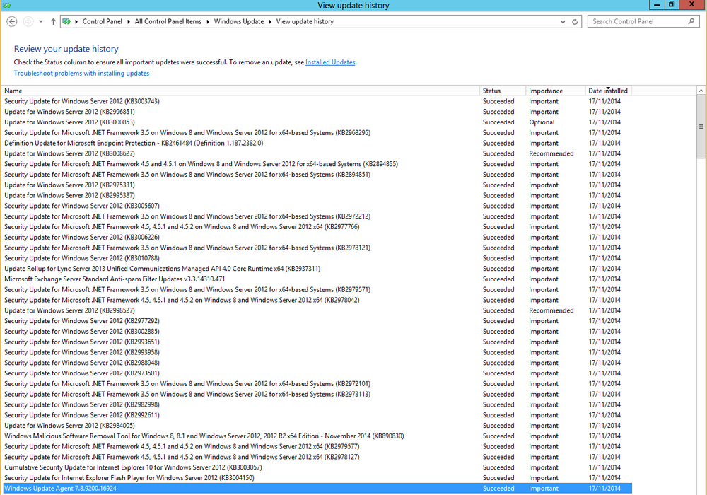Click the Forward navigation arrow
Screen dimensions: 707x495
click(x=28, y=21)
